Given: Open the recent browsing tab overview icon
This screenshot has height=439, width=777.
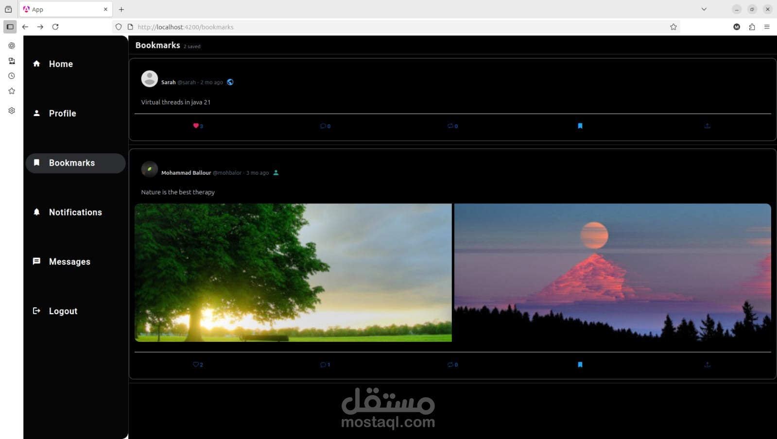Looking at the screenshot, I should [8, 9].
